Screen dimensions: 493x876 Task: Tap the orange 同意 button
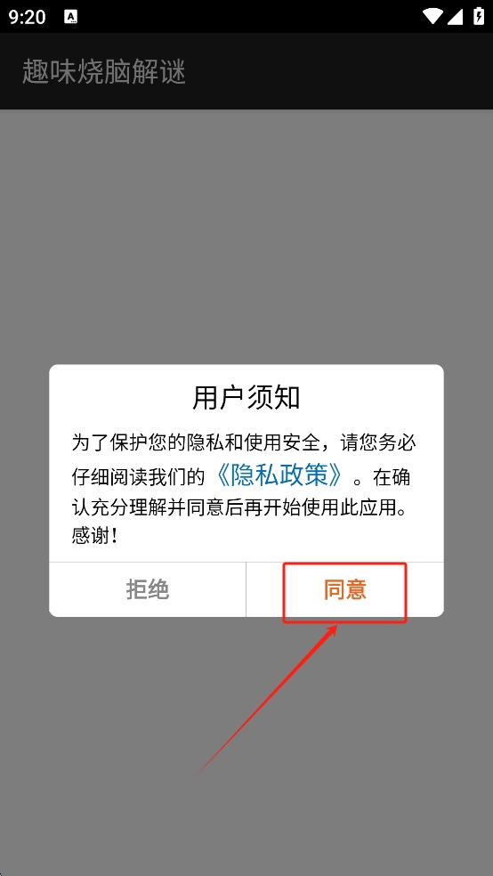click(345, 590)
